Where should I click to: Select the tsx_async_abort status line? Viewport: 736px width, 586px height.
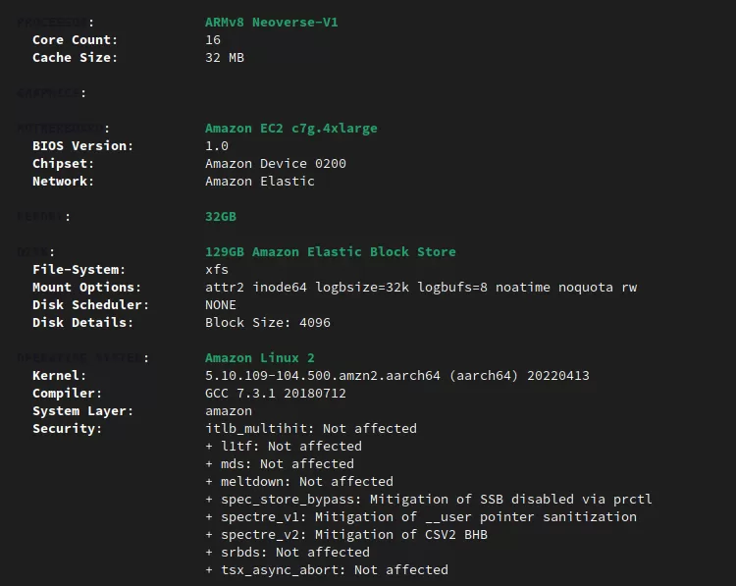(327, 569)
